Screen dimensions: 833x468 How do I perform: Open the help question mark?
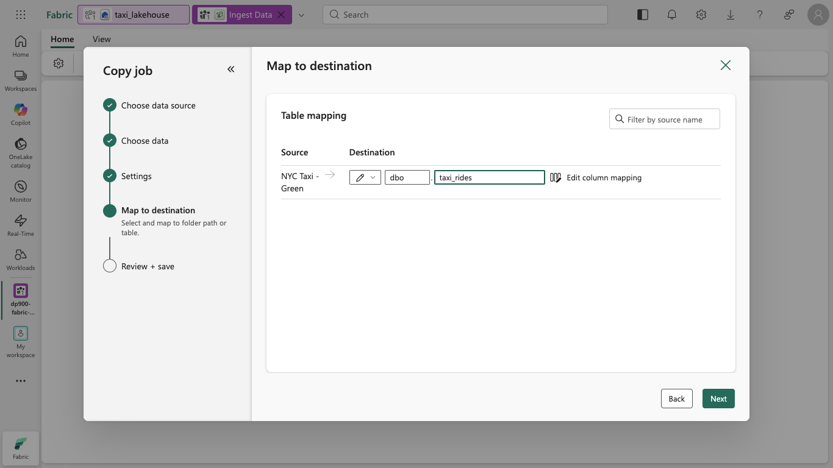pyautogui.click(x=760, y=15)
